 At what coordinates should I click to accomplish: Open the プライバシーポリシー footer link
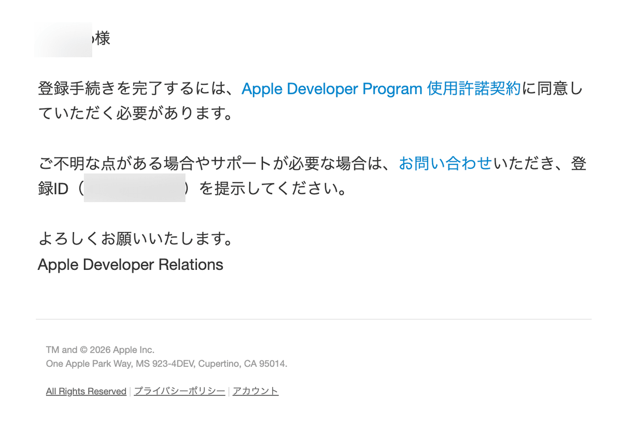point(179,391)
